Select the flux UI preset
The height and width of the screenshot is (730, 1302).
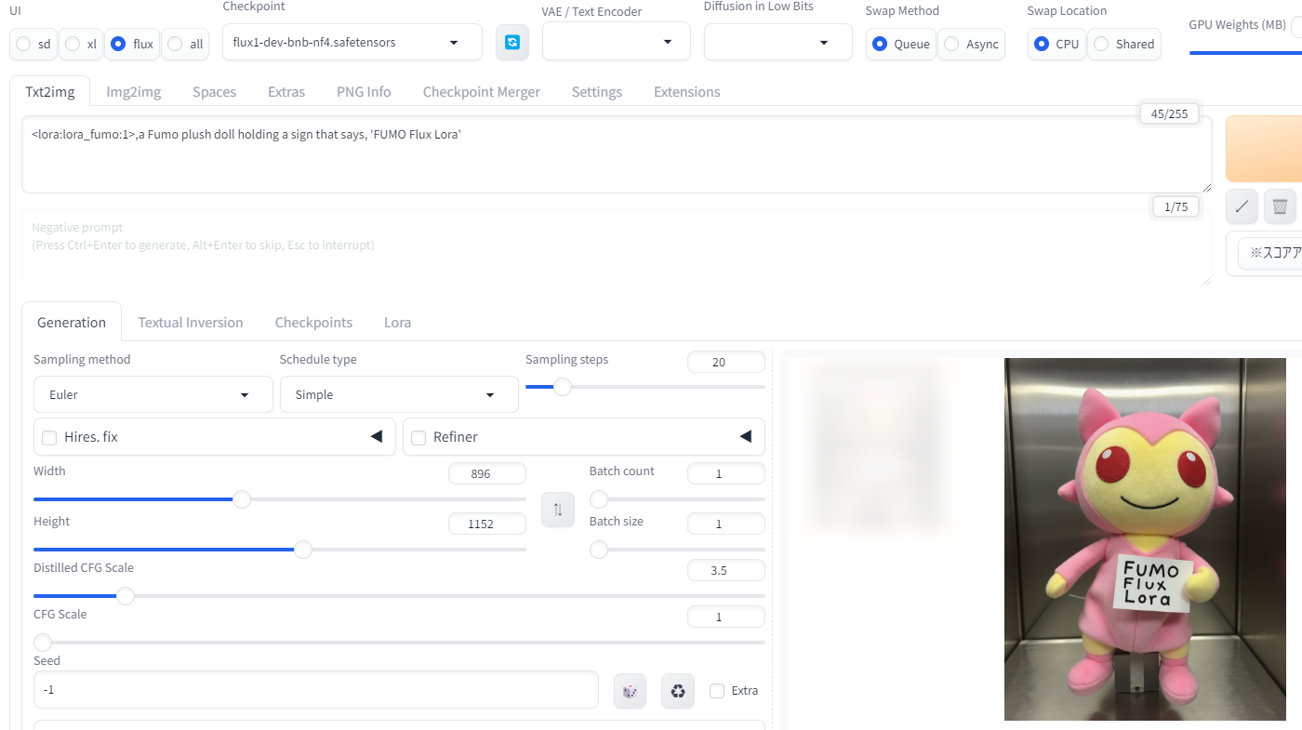tap(132, 44)
